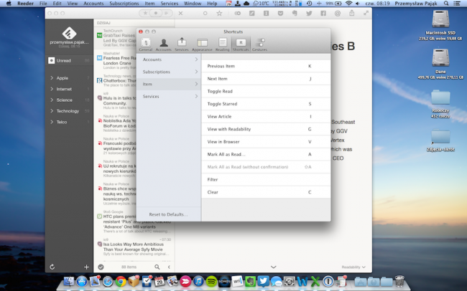The width and height of the screenshot is (467, 291).
Task: Open the Subscriptions menu in menu bar
Action: [124, 4]
